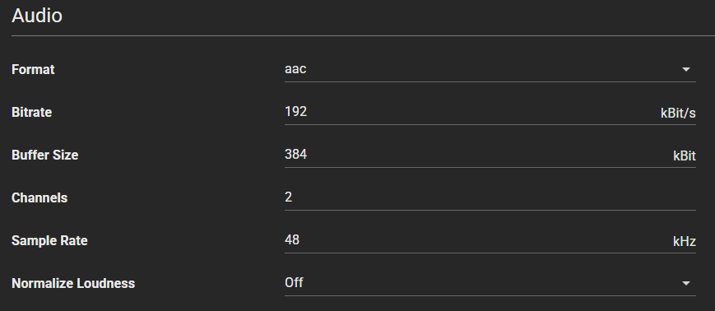Click the kHz unit suffix
Viewport: 715px width, 311px height.
click(685, 241)
